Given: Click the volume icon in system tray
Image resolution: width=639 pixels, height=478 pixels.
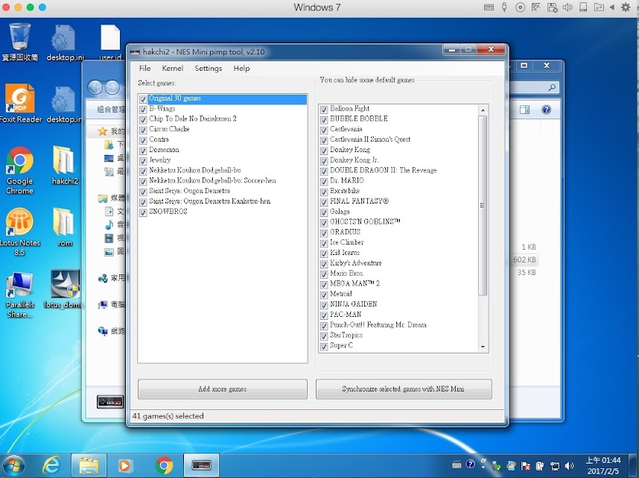Looking at the screenshot, I should pyautogui.click(x=569, y=466).
